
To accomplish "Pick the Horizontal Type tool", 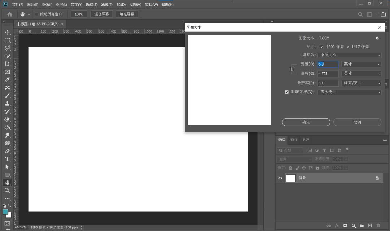I will (x=7, y=159).
